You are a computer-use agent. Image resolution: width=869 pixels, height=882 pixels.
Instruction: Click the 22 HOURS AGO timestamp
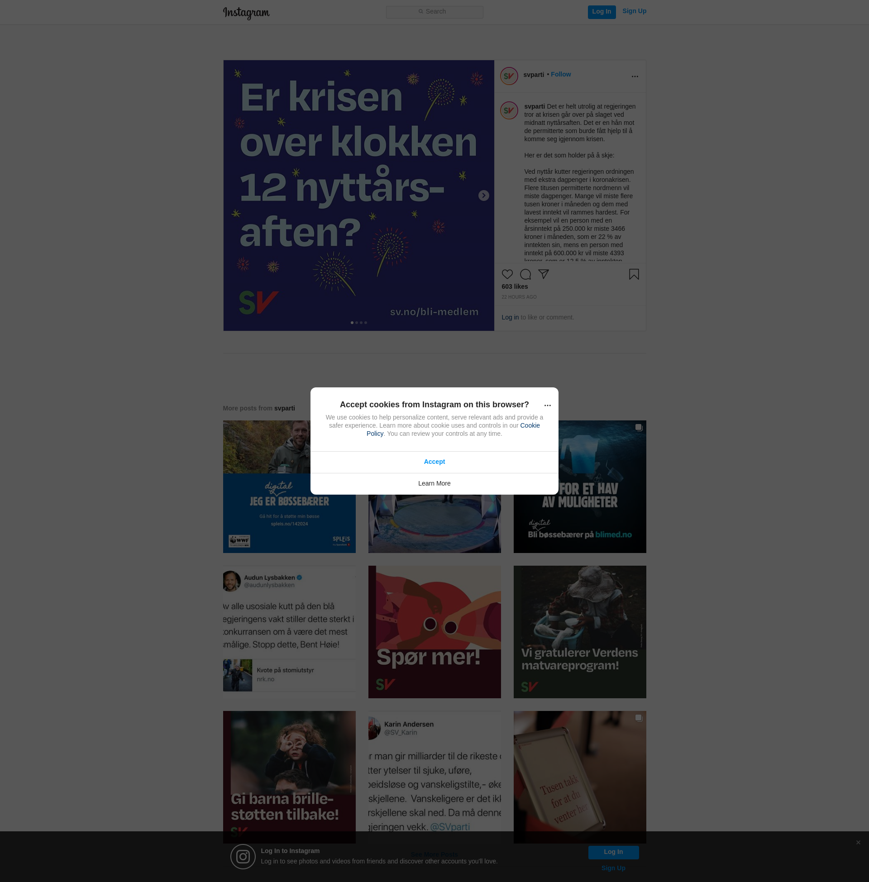point(519,297)
